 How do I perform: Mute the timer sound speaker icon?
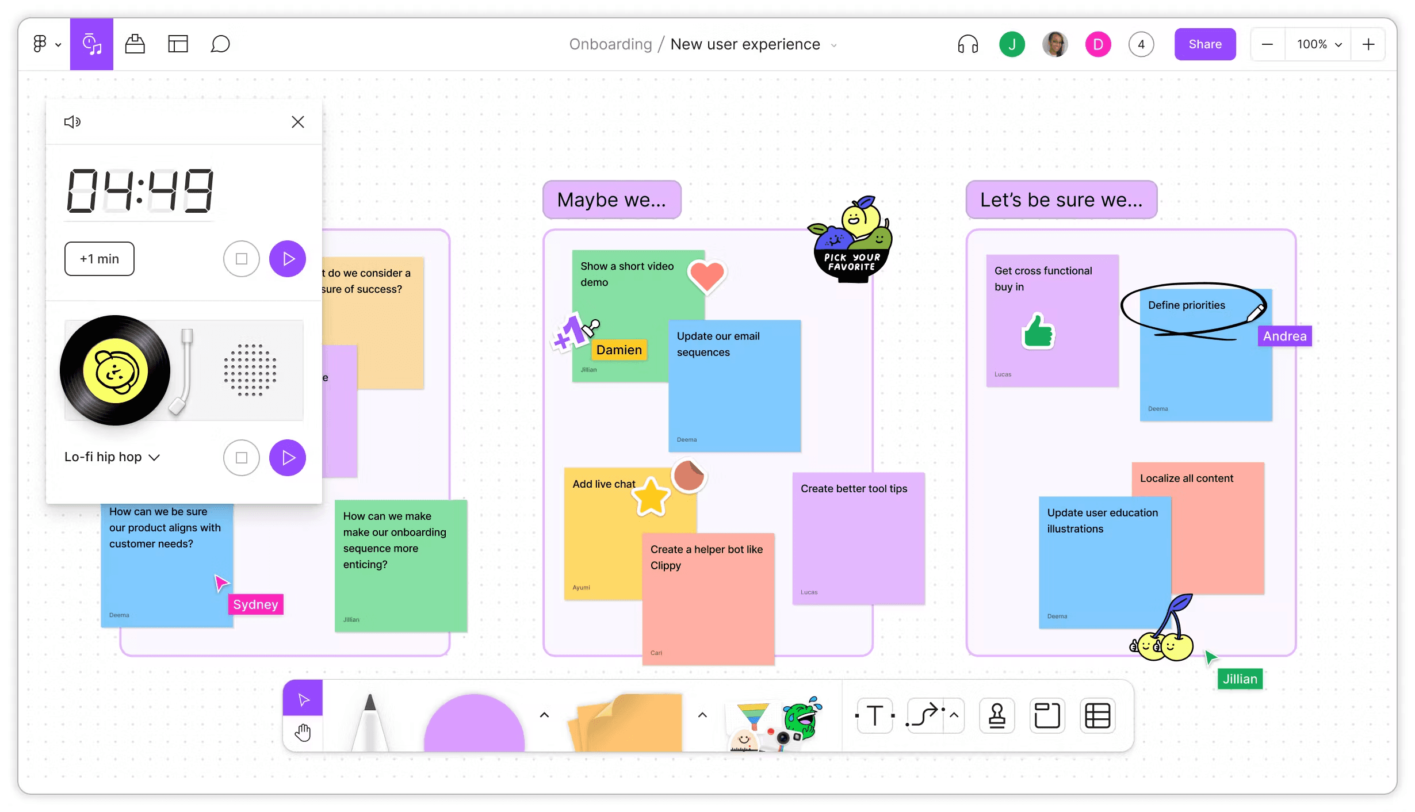(72, 122)
